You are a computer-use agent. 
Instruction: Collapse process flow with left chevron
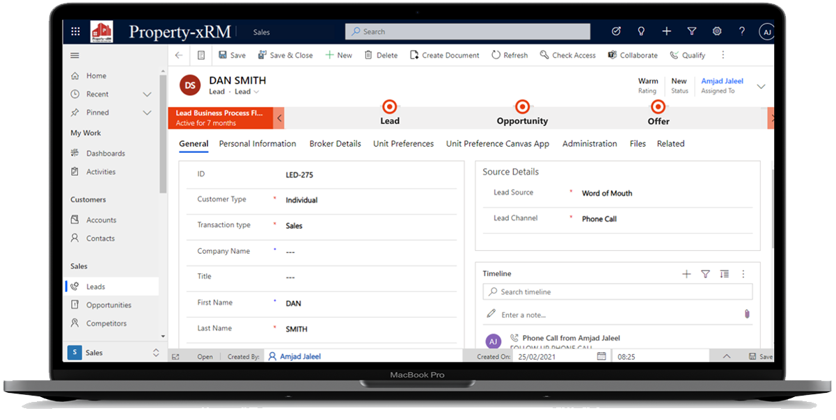[x=280, y=118]
